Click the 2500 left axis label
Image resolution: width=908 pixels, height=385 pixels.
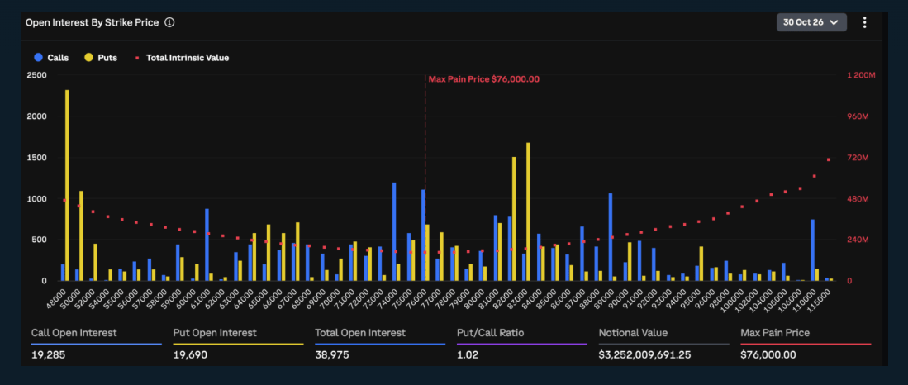coord(36,75)
